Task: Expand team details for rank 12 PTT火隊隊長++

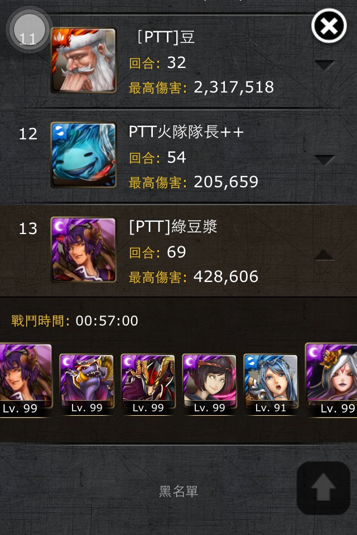Action: (324, 160)
